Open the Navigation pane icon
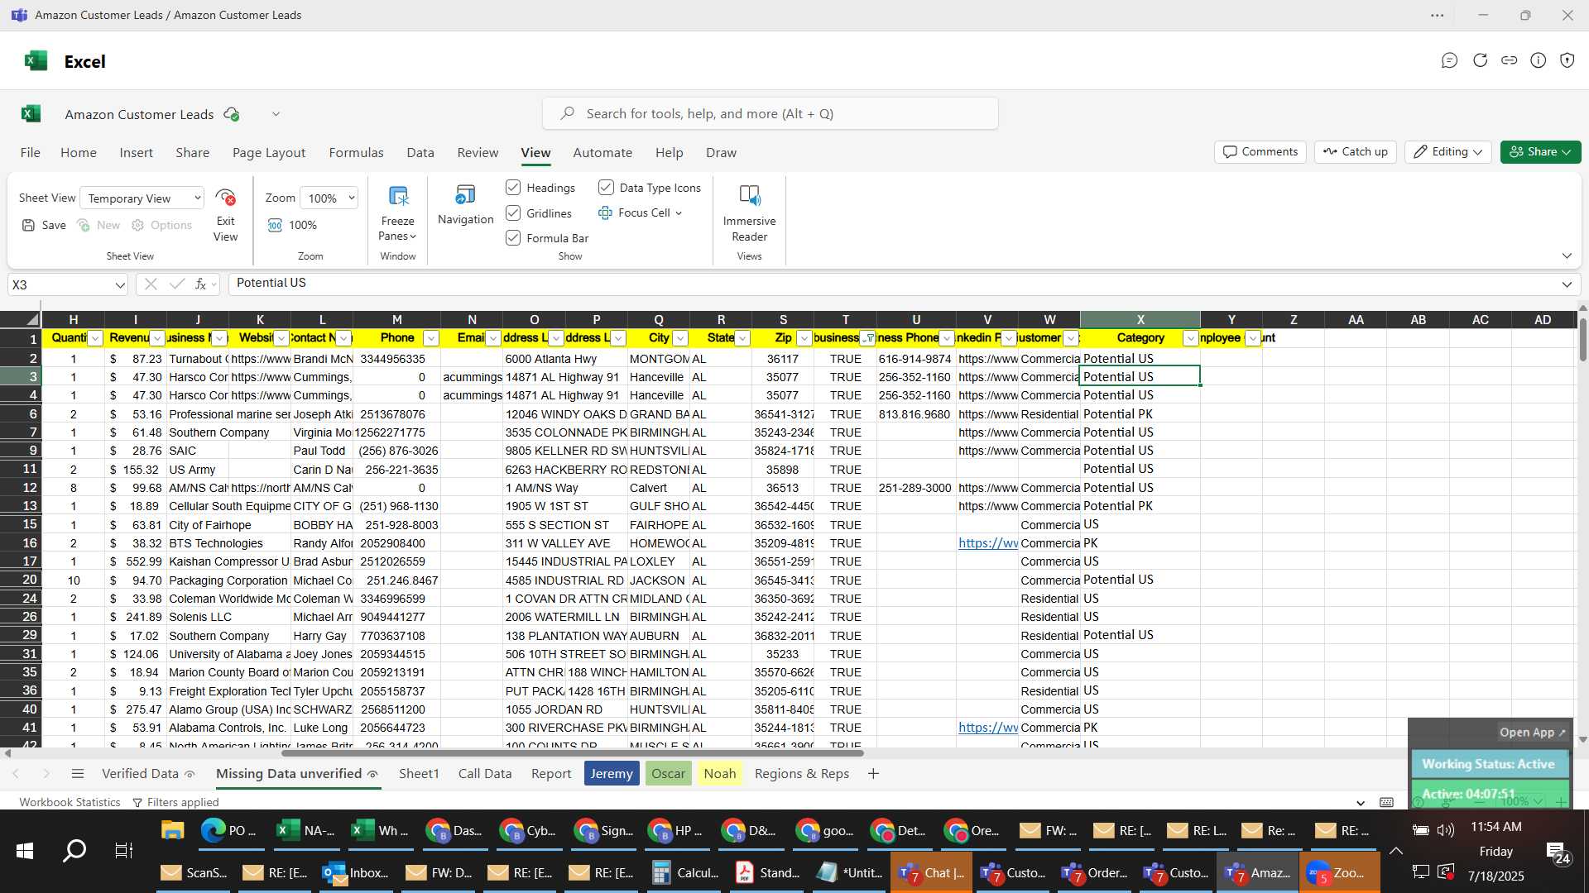This screenshot has width=1589, height=893. click(x=465, y=195)
